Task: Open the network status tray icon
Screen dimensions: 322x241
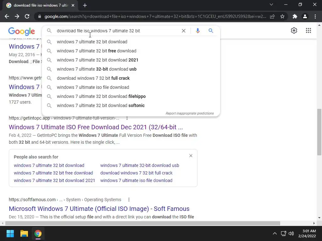Action: tap(283, 233)
